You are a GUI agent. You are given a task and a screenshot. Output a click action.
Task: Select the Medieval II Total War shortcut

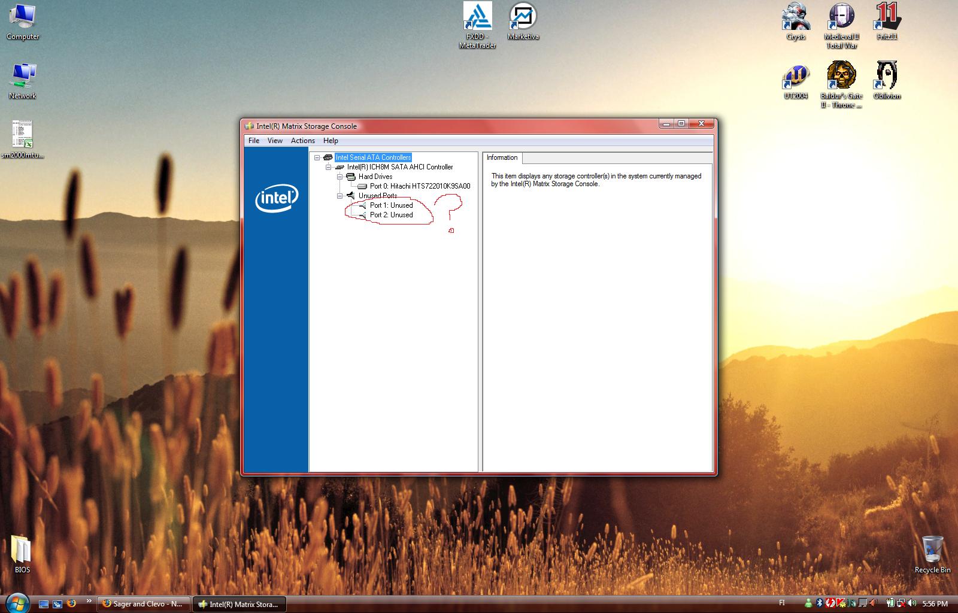pyautogui.click(x=841, y=25)
